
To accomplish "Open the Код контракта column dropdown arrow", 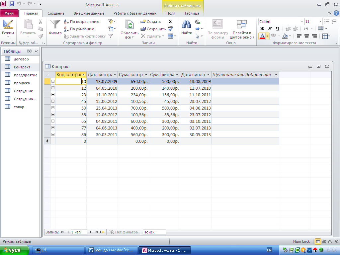I will coord(83,75).
